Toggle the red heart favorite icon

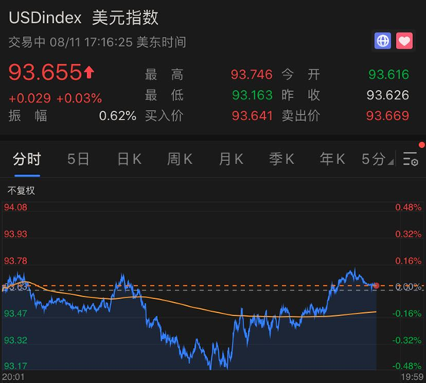(x=404, y=41)
